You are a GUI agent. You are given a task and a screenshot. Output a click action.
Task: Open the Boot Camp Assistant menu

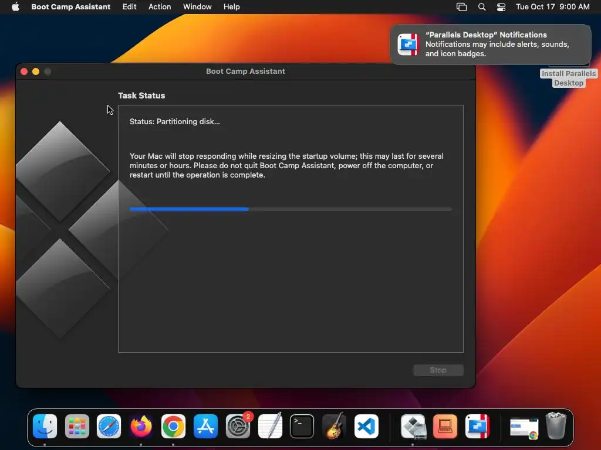tap(70, 7)
